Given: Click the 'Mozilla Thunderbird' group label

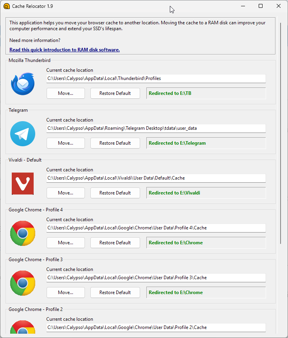Looking at the screenshot, I should [29, 60].
